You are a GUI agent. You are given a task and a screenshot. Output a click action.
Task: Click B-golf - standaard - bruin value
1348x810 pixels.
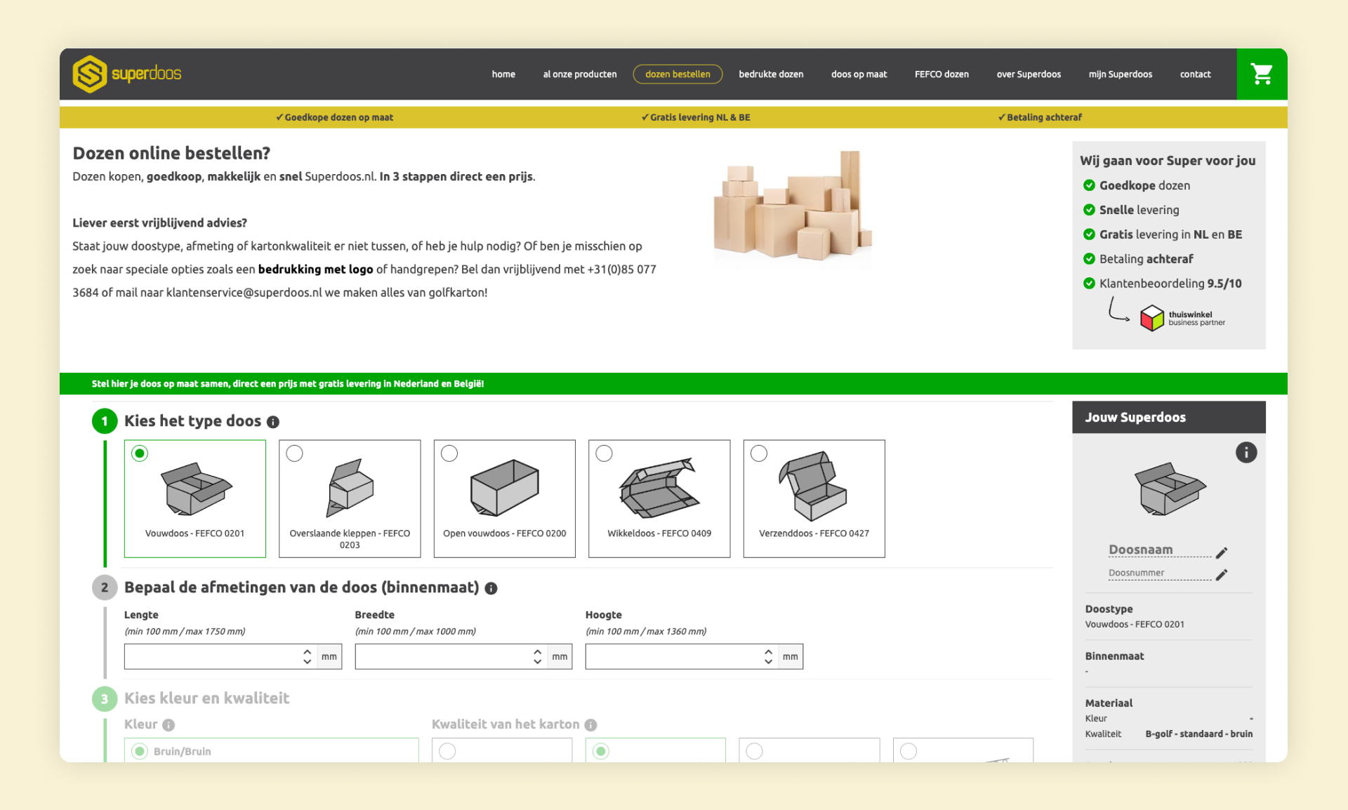[1198, 734]
